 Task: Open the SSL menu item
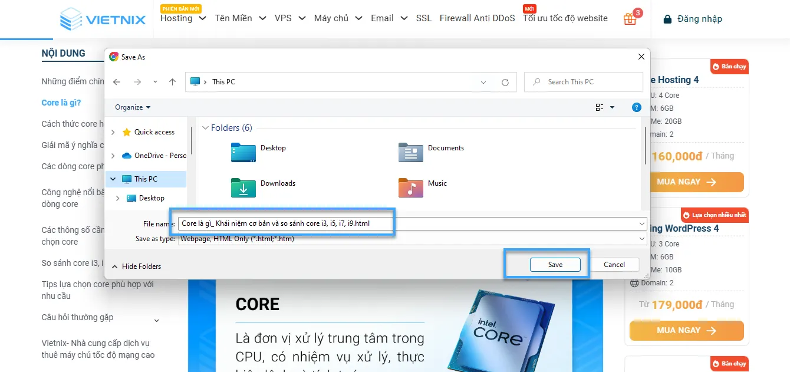pos(424,18)
